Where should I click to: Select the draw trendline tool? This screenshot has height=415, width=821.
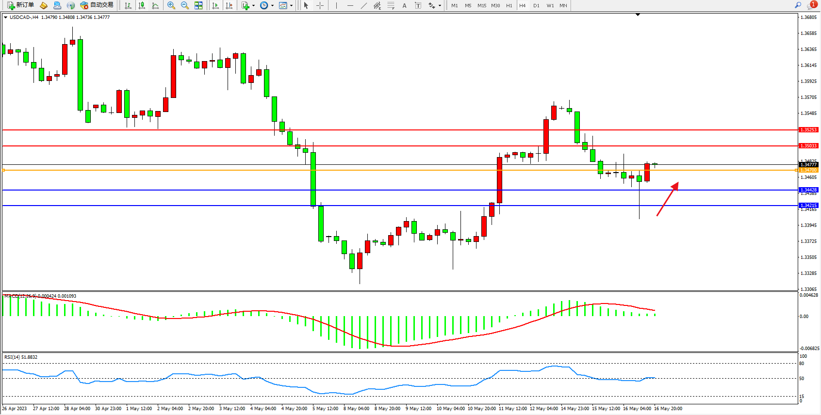click(x=364, y=5)
